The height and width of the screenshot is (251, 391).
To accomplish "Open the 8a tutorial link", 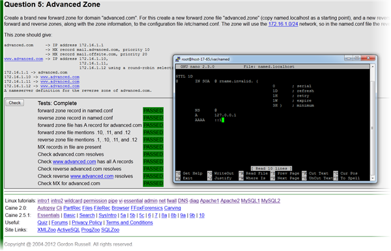I will (x=164, y=215).
